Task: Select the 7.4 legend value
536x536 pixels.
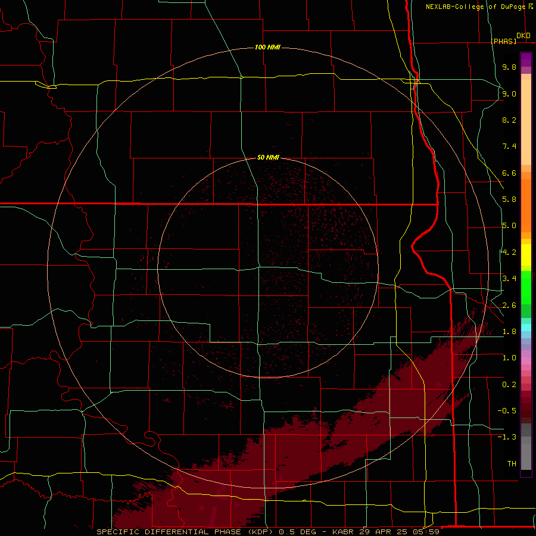Action: pos(509,147)
